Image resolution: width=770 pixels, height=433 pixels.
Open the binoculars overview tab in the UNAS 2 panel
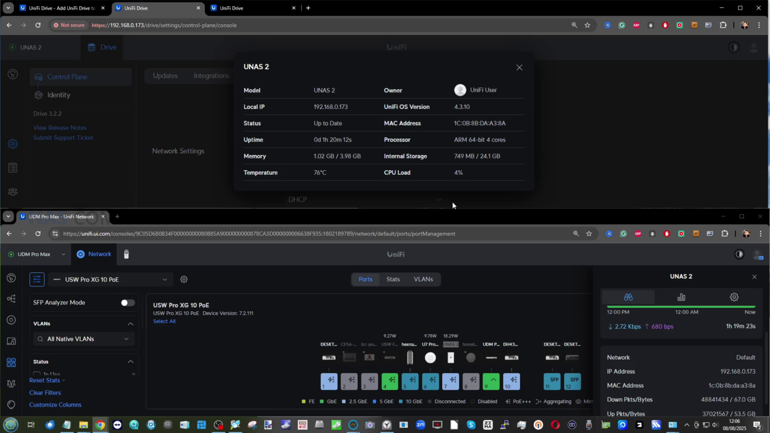[x=628, y=297]
